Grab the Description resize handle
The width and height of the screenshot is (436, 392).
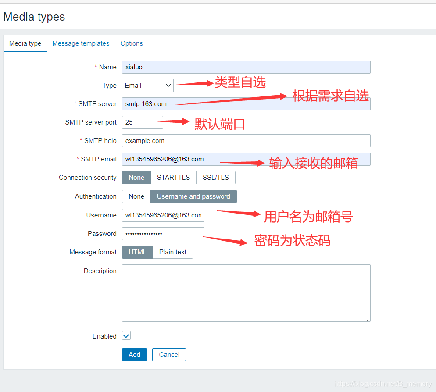(367, 318)
